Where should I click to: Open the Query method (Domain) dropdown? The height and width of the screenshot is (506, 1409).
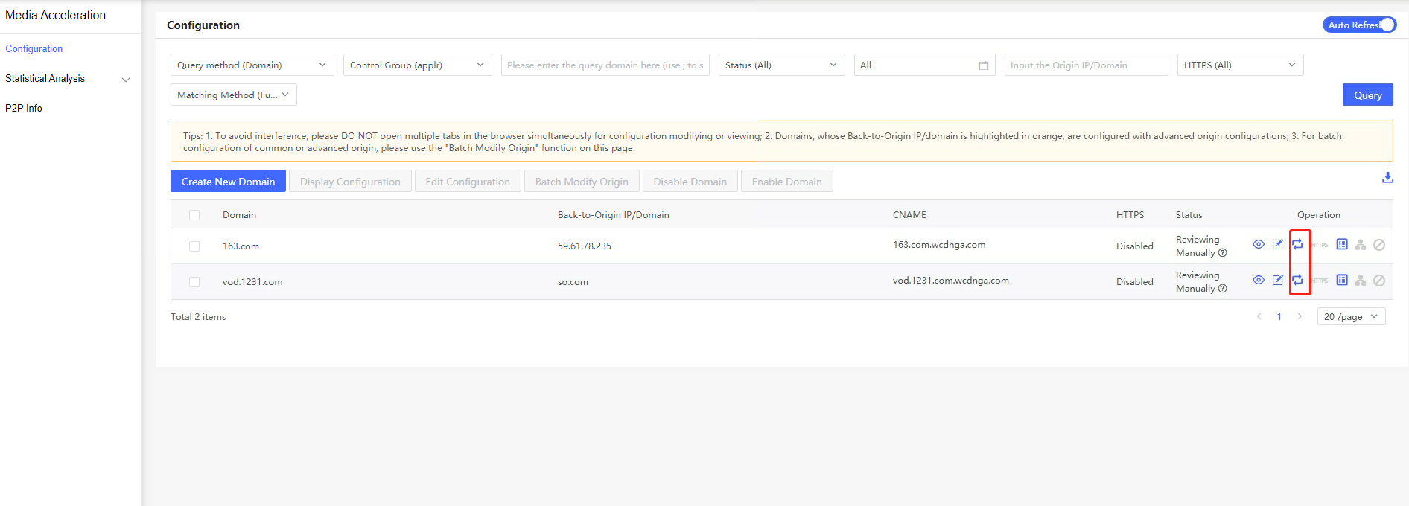[252, 65]
